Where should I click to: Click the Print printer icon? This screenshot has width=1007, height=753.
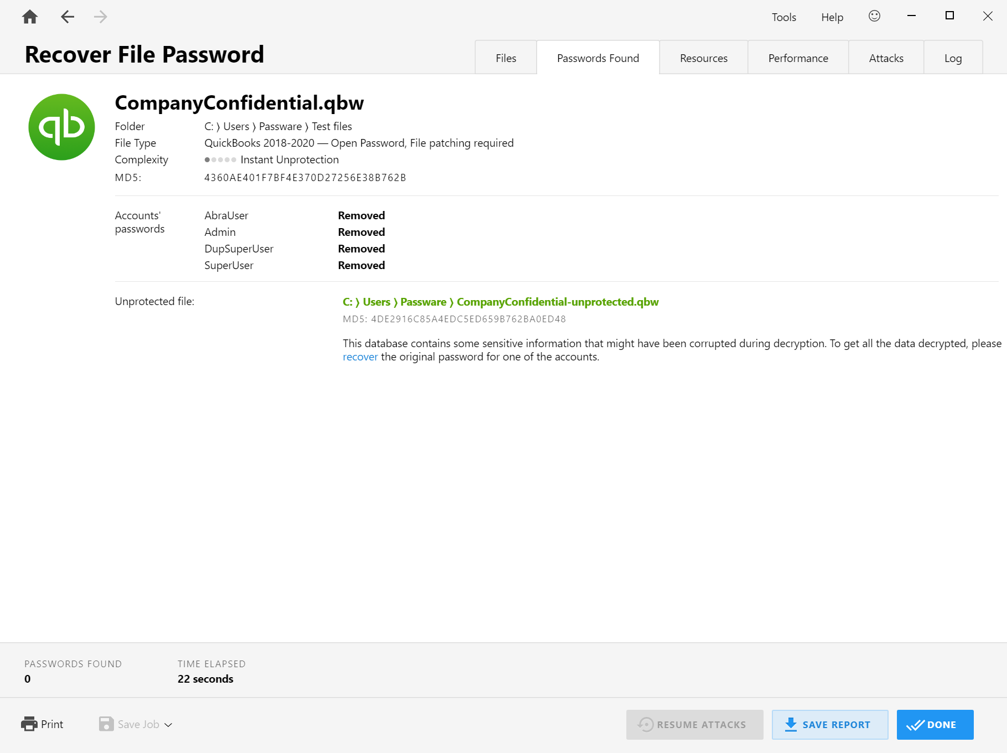coord(29,724)
